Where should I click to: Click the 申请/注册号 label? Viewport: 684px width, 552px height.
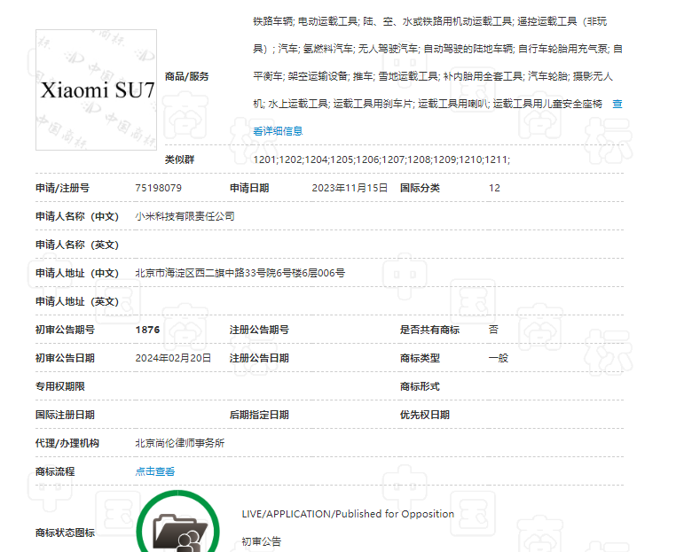pyautogui.click(x=62, y=188)
